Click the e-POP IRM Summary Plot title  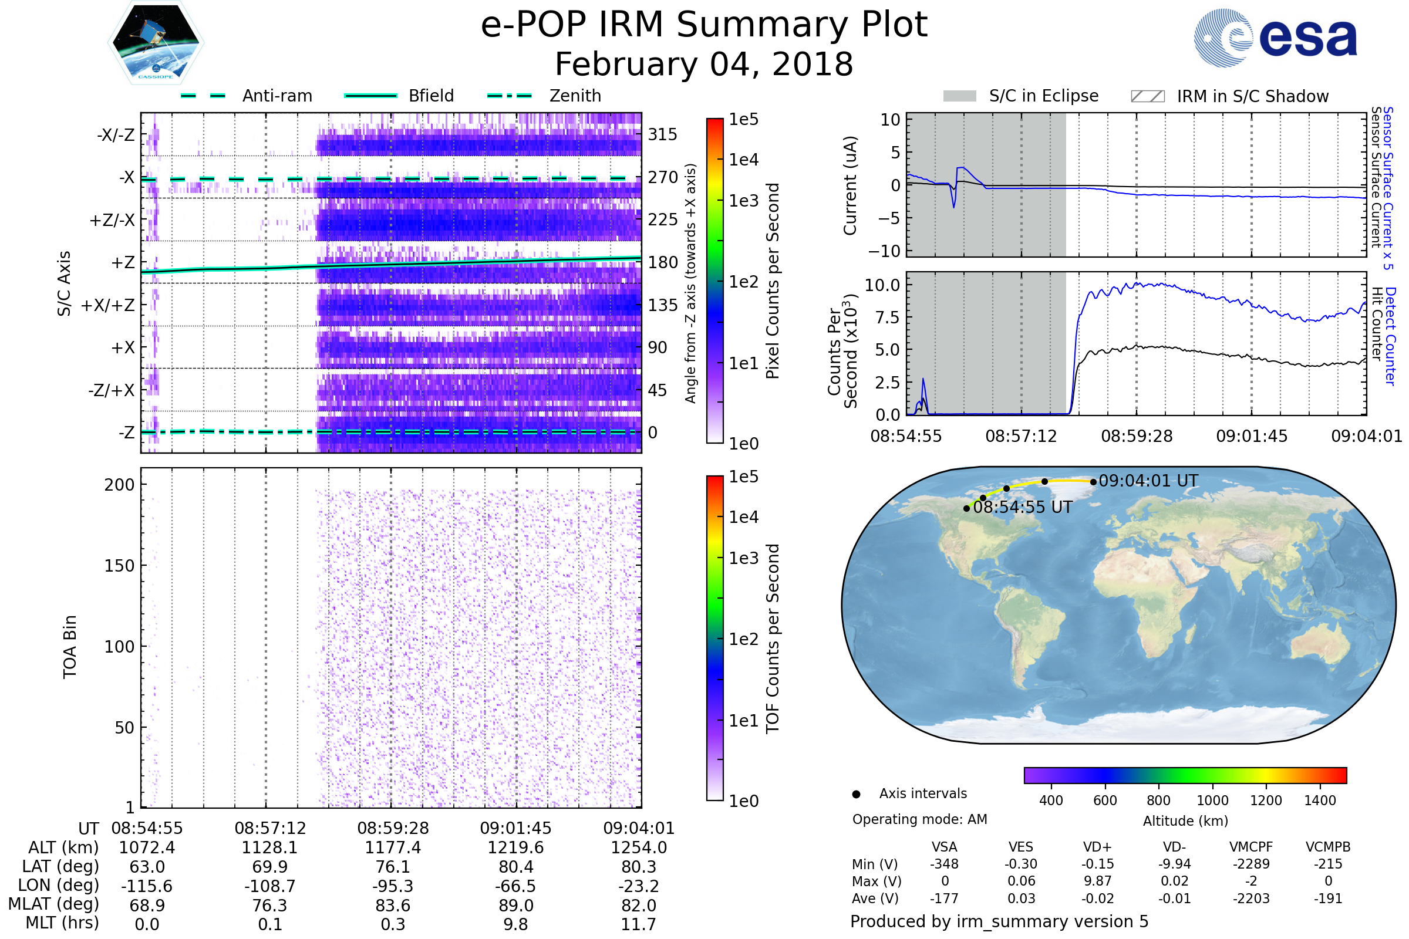(x=704, y=25)
